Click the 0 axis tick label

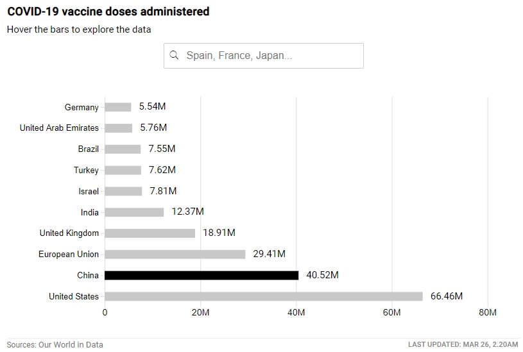click(105, 312)
